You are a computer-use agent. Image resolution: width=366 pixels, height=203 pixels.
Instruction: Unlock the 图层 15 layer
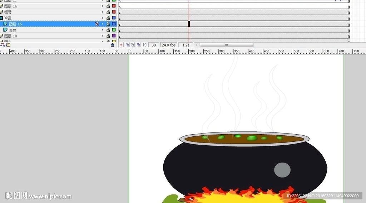[x=108, y=24]
